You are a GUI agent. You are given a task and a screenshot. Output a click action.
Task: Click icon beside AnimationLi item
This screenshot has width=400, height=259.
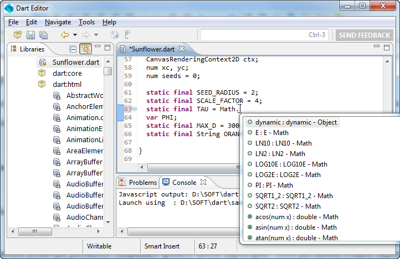pos(57,140)
